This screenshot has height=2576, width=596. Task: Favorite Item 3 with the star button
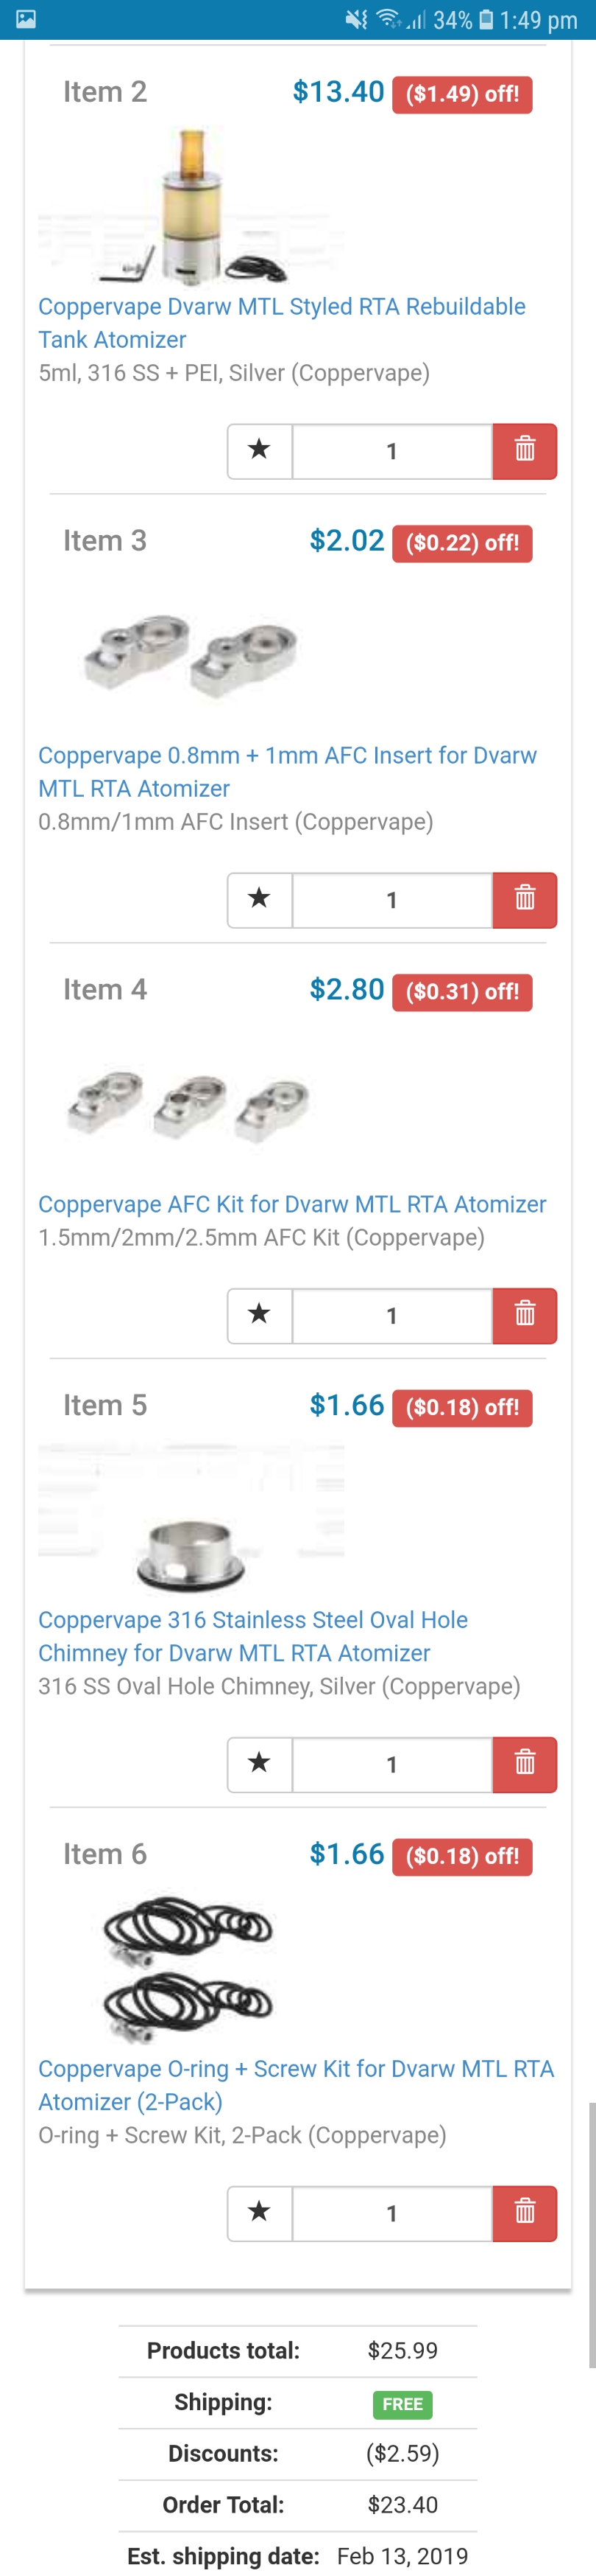260,900
